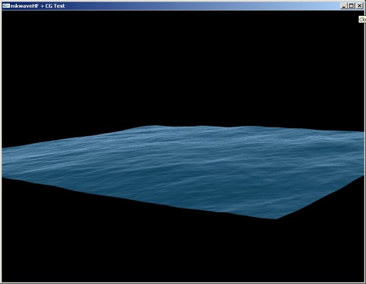
Task: Click the "mkwaveHF + CG Test" title text
Action: tap(38, 5)
